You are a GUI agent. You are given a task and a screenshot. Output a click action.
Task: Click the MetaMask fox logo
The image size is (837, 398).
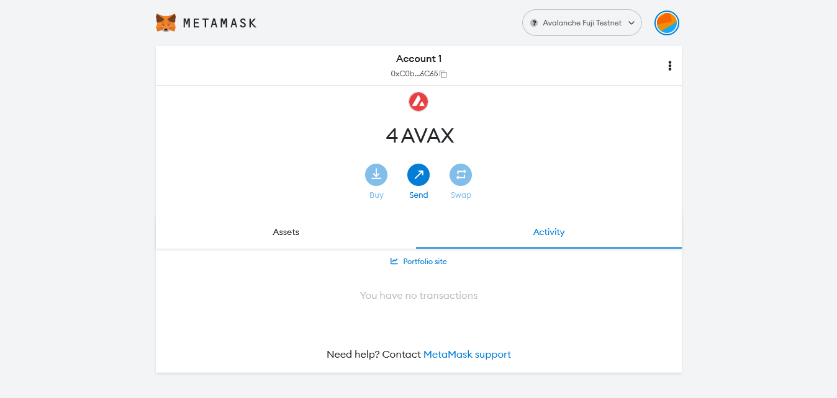tap(165, 23)
